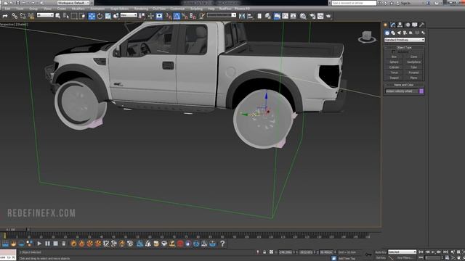Activate the Select Object arrow tool
The image size is (465, 261).
[58, 16]
